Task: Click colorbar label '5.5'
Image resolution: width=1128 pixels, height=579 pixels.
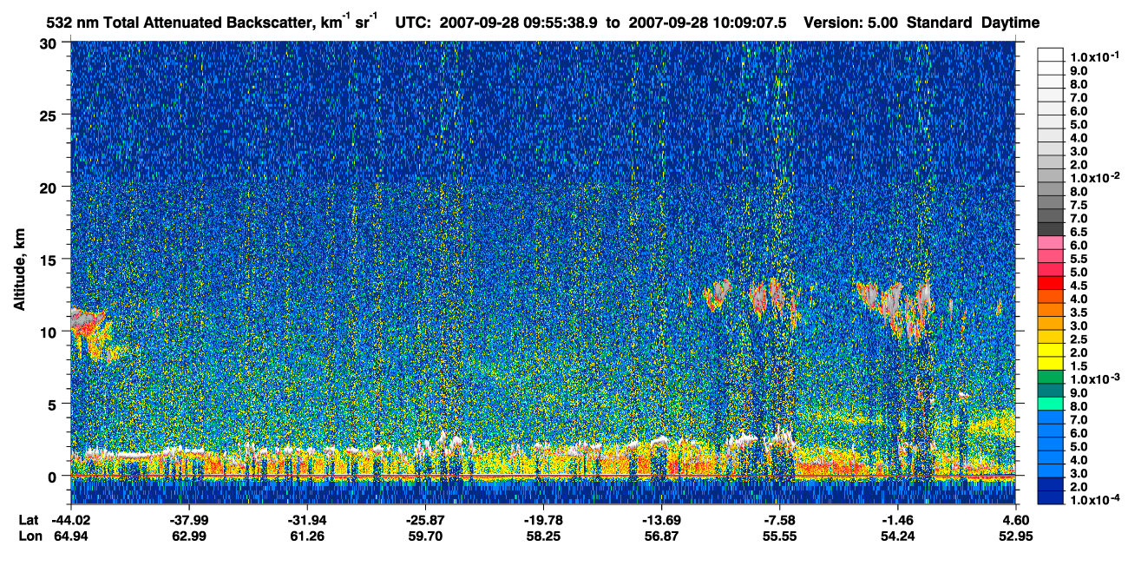Action: tap(1079, 260)
